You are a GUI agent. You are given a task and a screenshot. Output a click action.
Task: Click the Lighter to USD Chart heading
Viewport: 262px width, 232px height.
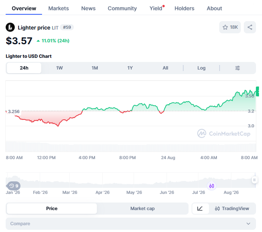[x=29, y=56]
